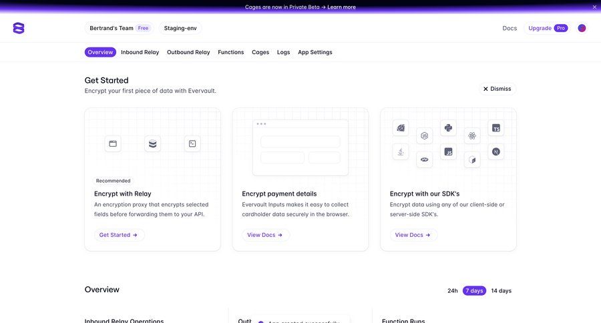Click the terminal icon in Relay card
The image size is (601, 323).
click(192, 143)
